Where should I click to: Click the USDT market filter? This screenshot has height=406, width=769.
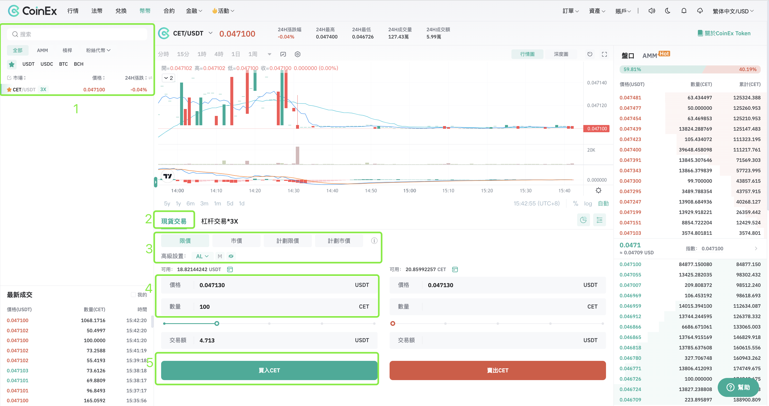28,64
